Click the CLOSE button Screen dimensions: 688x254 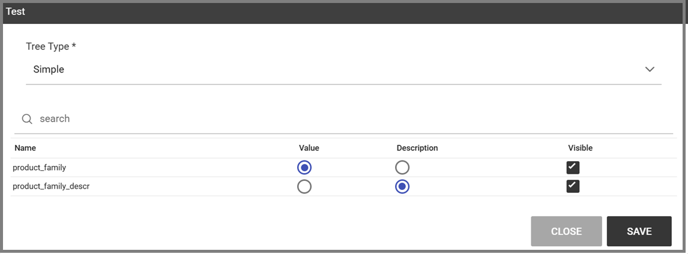567,231
